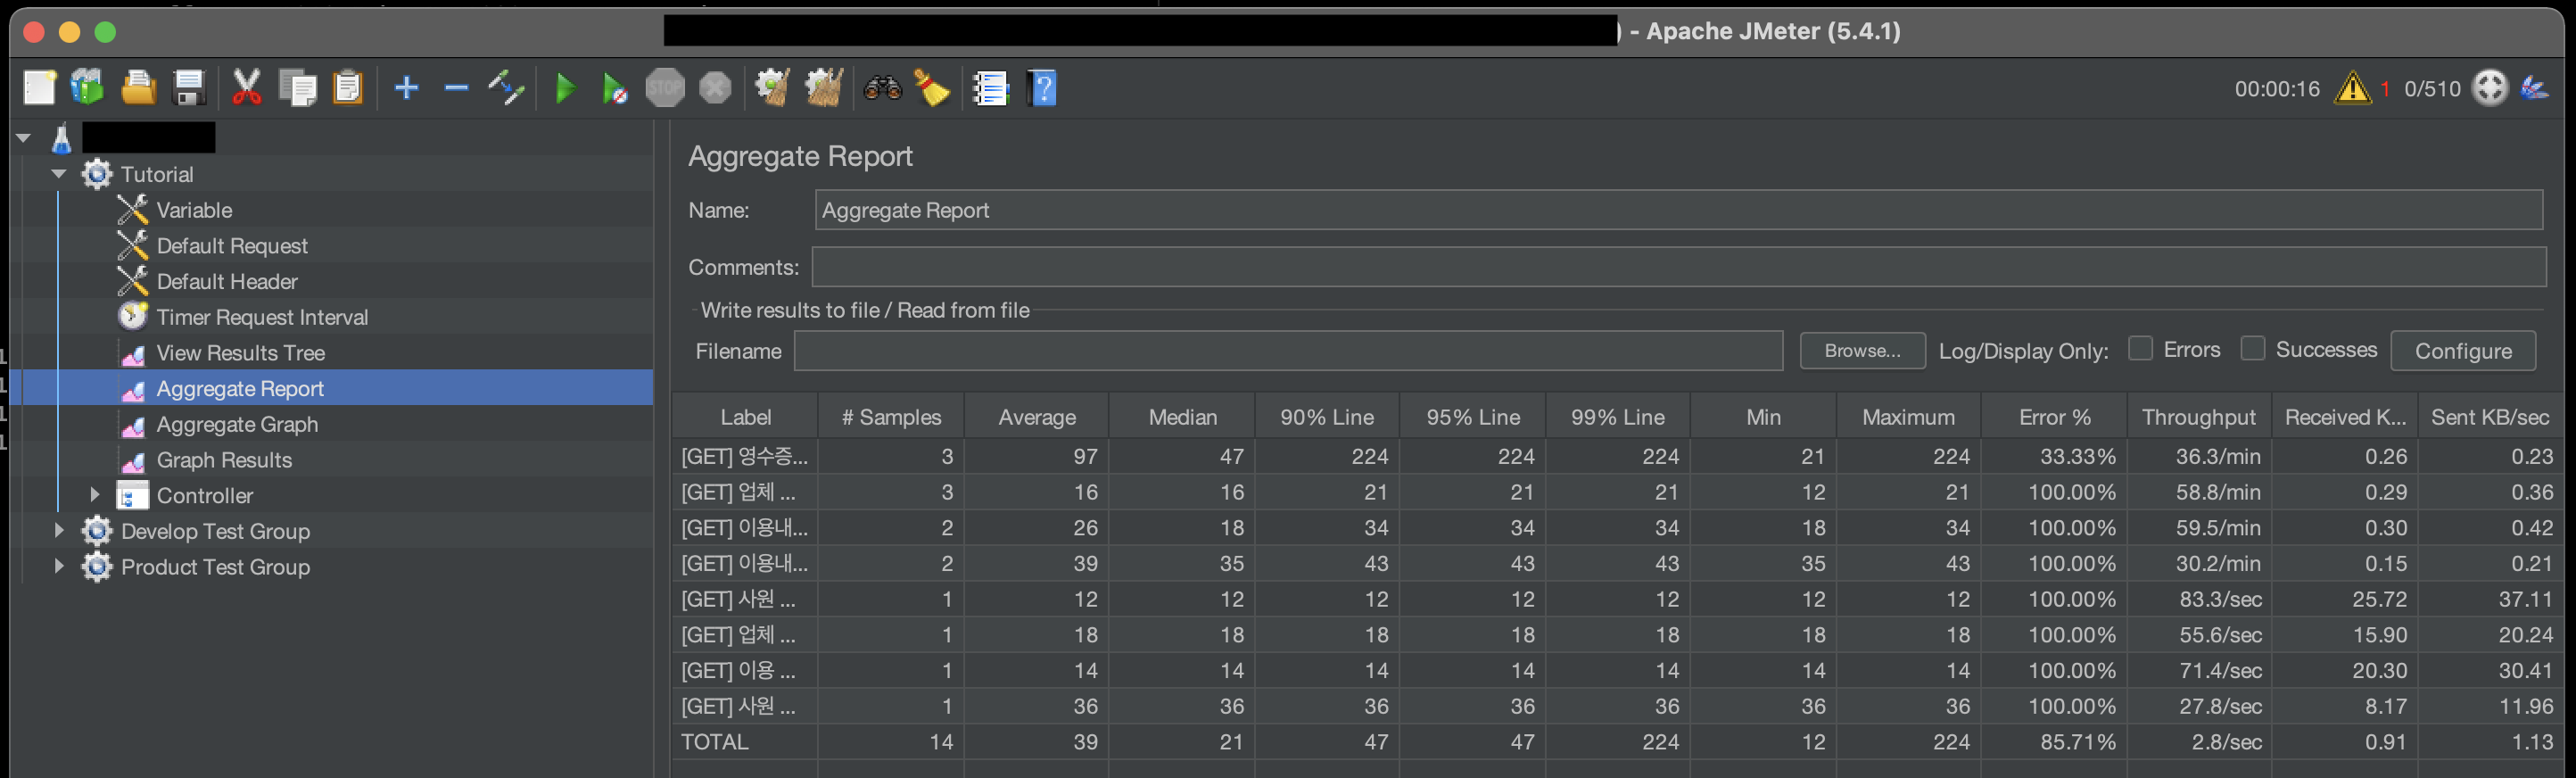This screenshot has height=778, width=2576.
Task: Select the Variable config element
Action: [x=194, y=210]
